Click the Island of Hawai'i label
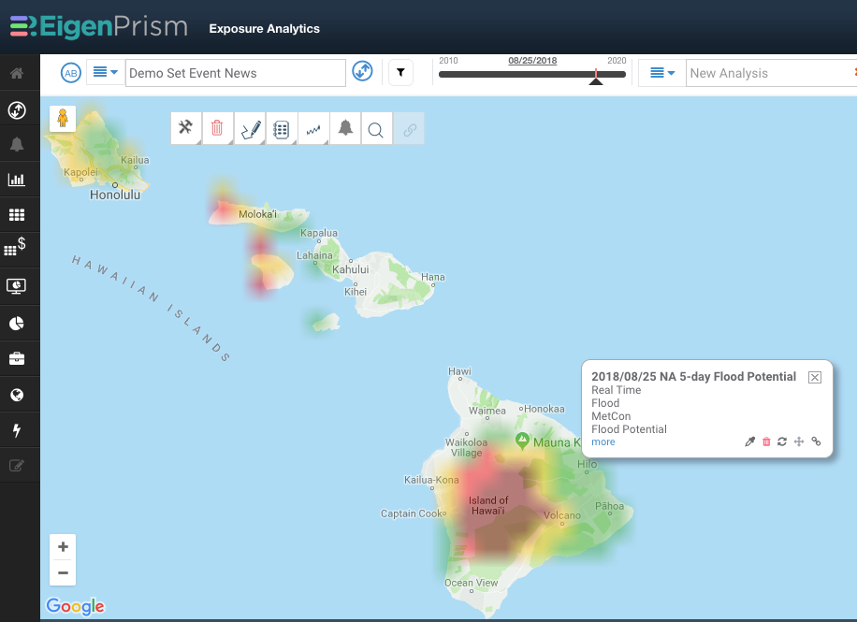This screenshot has width=857, height=622. coord(488,506)
